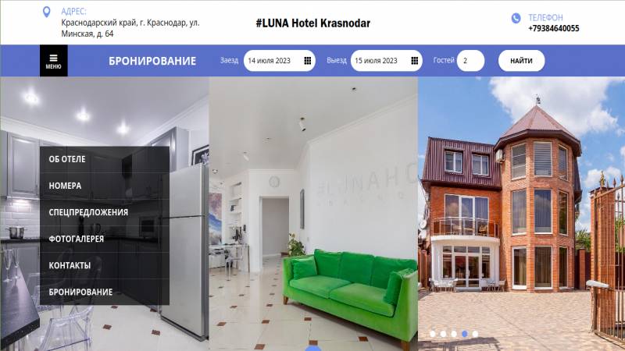
Task: Click the #LUNA Hotel Krasnodar title
Action: (313, 23)
